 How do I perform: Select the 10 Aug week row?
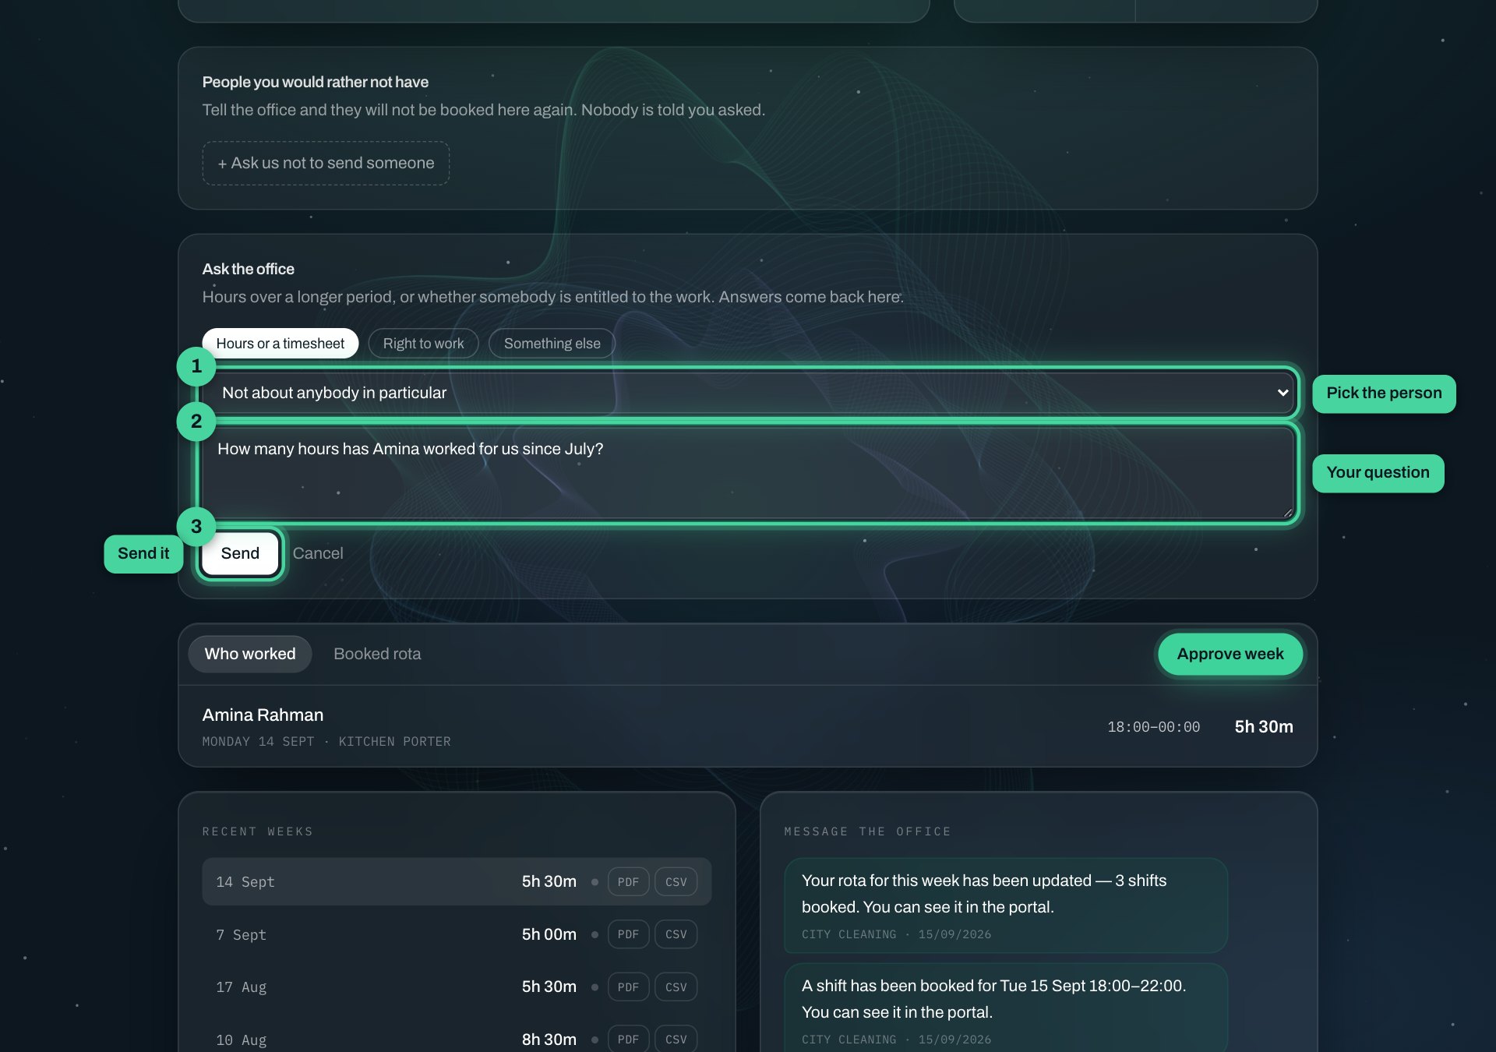[457, 1039]
